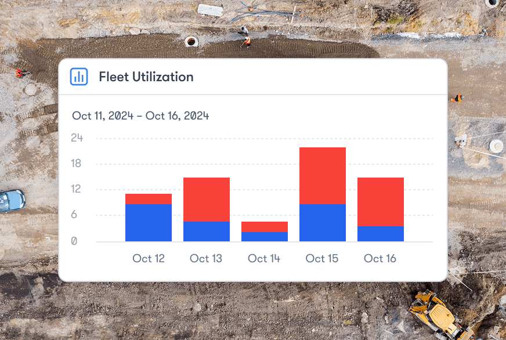The height and width of the screenshot is (340, 506).
Task: Click the red segment of Oct 13 bar
Action: (x=207, y=200)
